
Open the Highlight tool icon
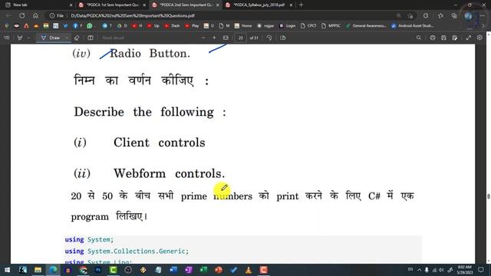coord(20,38)
